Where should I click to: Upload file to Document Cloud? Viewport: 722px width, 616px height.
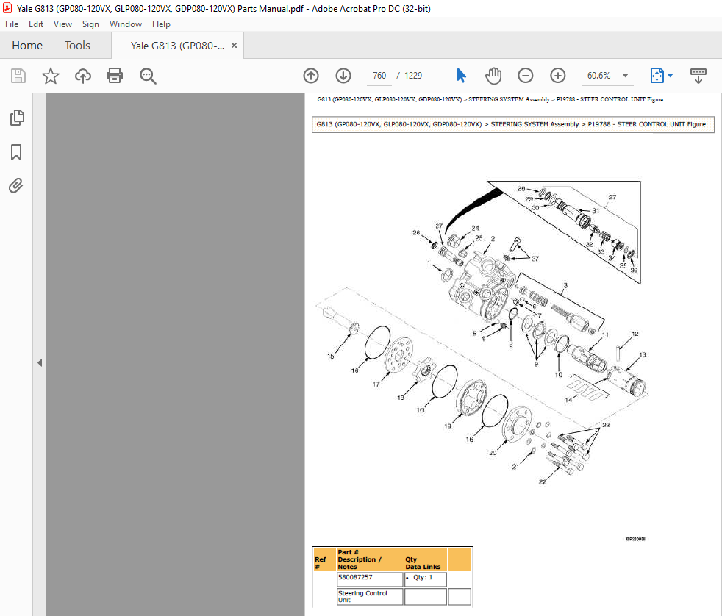tap(83, 76)
